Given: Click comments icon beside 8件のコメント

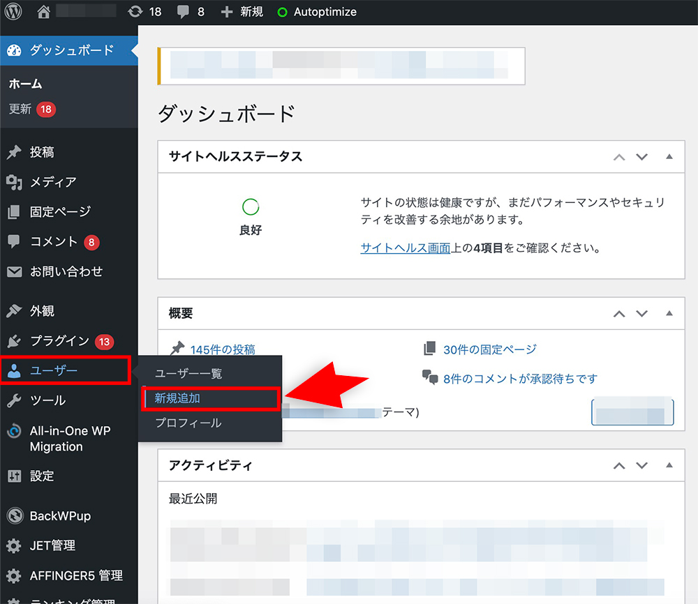Looking at the screenshot, I should 430,377.
